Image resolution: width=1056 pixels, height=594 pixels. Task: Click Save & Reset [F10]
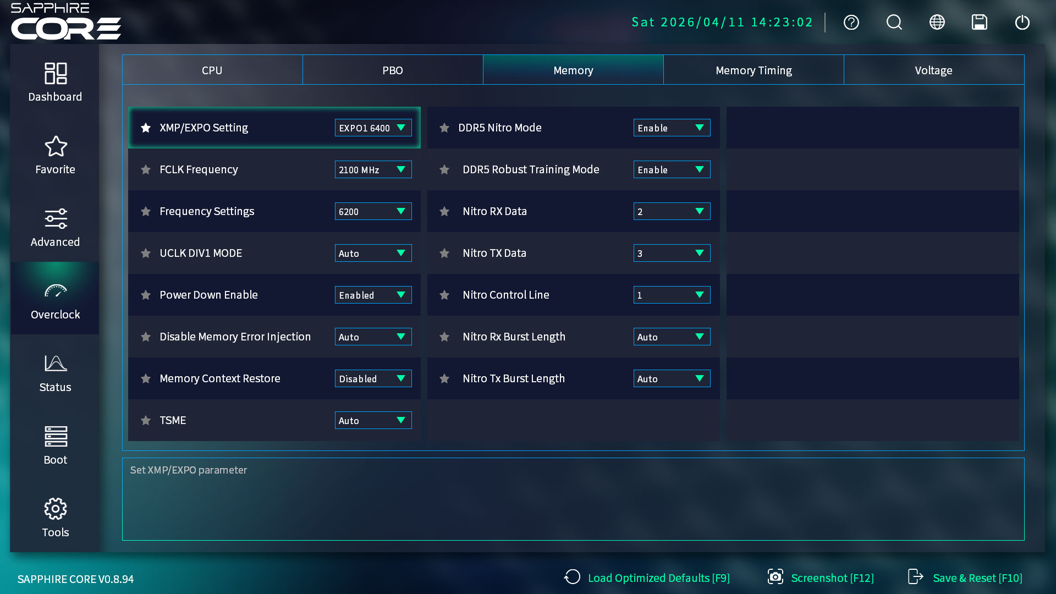click(965, 578)
